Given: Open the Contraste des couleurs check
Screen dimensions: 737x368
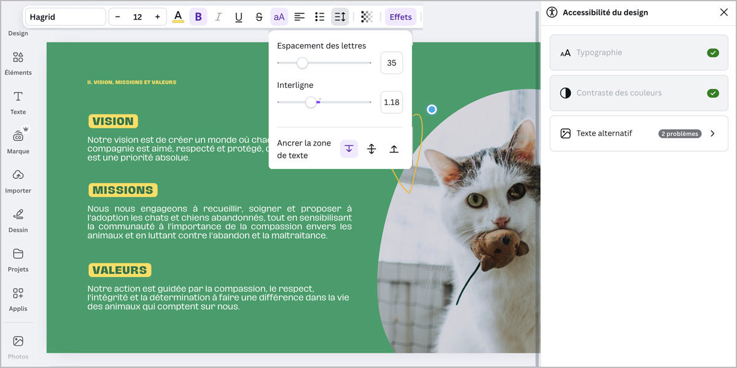Looking at the screenshot, I should click(x=639, y=93).
